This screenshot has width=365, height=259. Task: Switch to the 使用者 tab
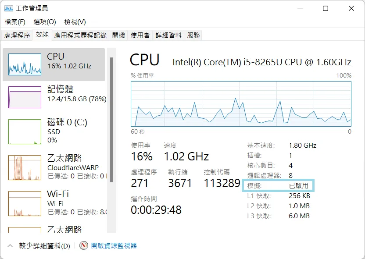coord(140,35)
